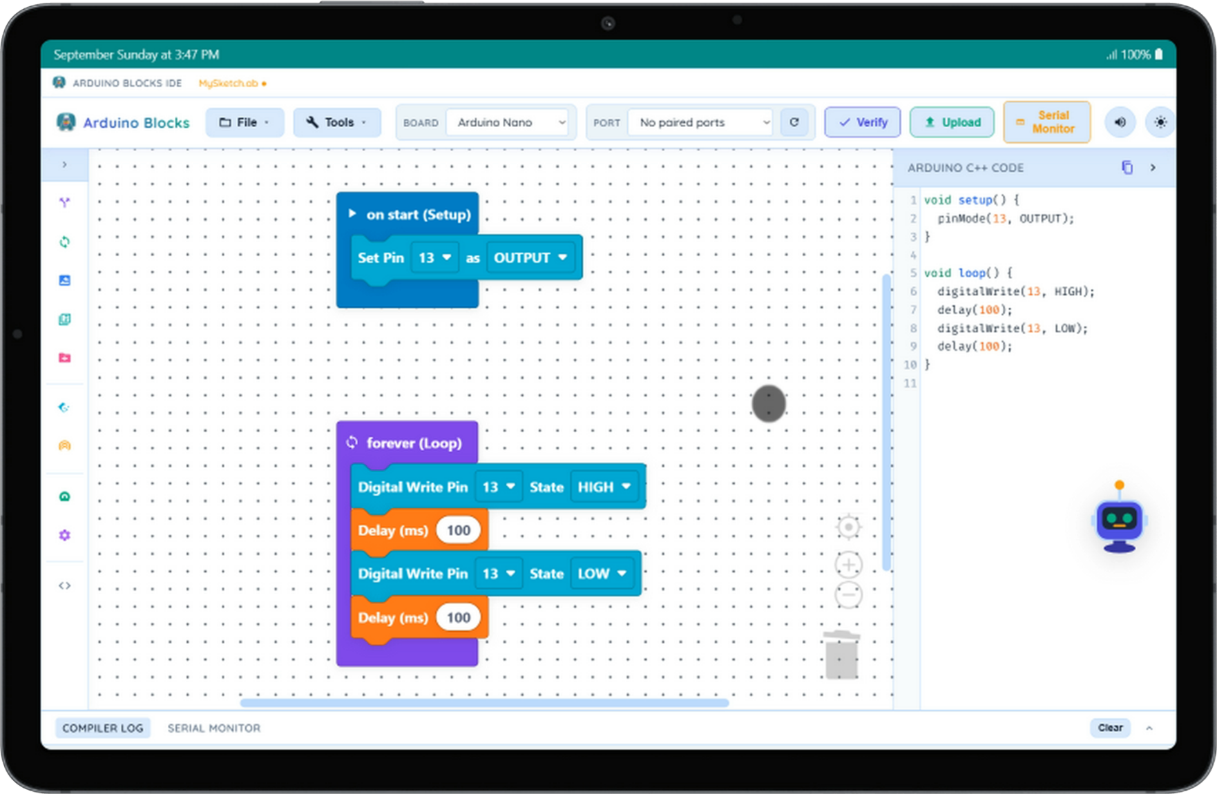Click the MySketch.ab file name
This screenshot has width=1217, height=794.
click(229, 83)
